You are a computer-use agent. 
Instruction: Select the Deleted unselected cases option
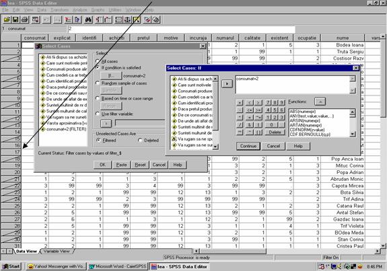(140, 141)
